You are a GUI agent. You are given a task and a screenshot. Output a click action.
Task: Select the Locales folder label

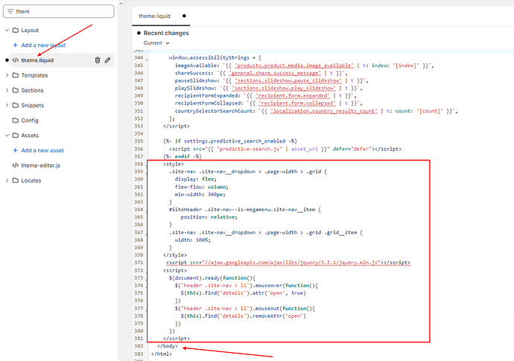pos(31,180)
